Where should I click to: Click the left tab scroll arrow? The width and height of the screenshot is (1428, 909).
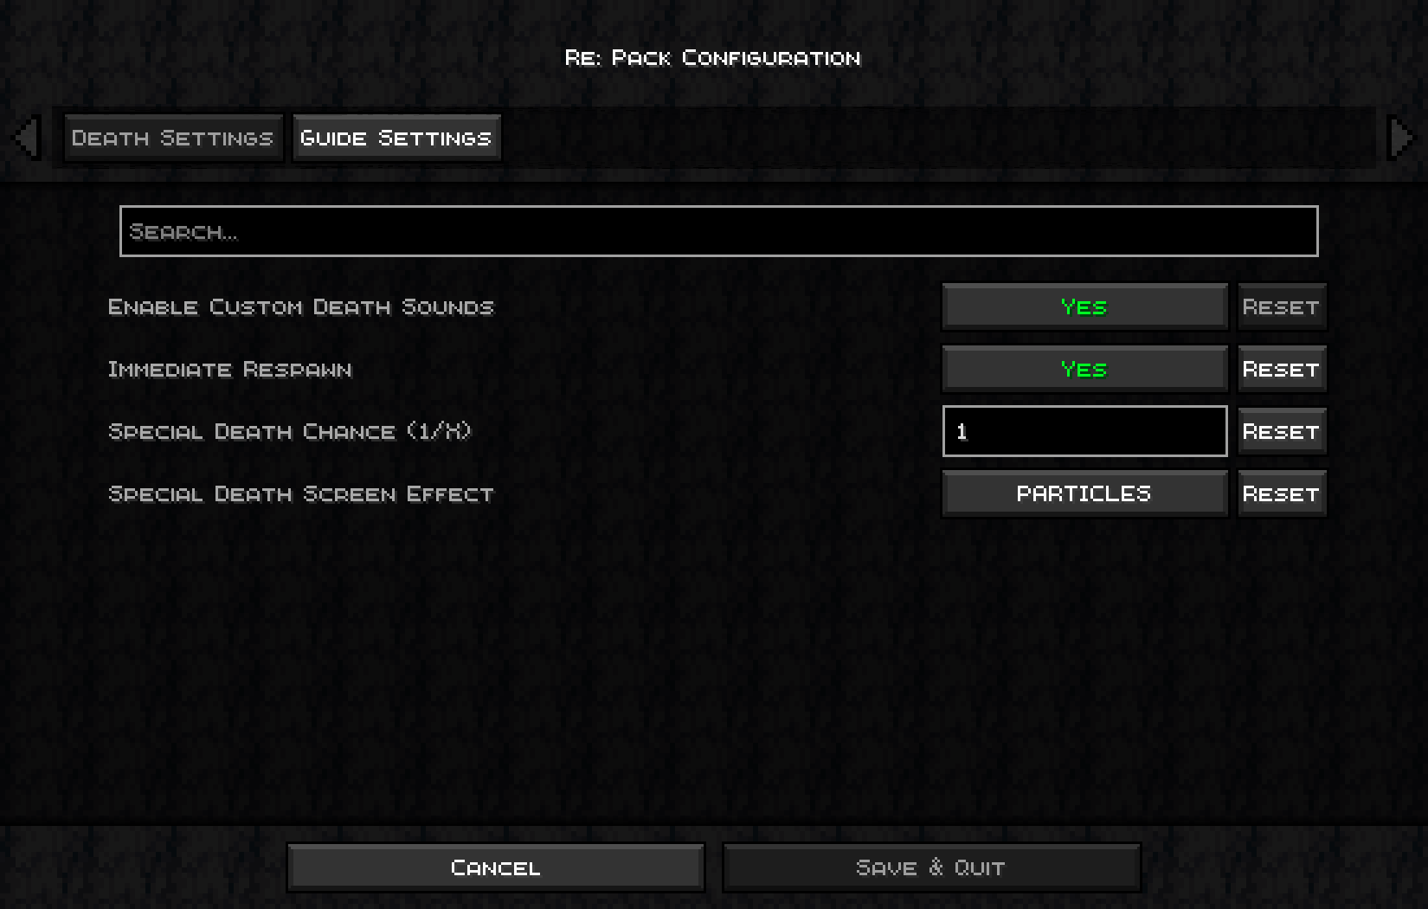[27, 137]
